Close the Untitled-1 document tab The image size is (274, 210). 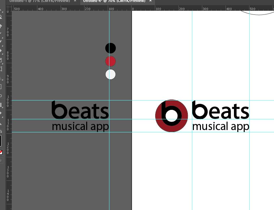[75, 1]
